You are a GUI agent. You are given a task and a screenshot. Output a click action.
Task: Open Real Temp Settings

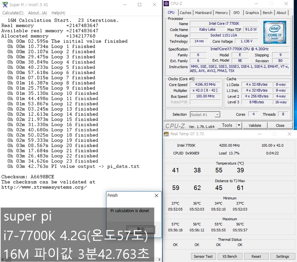[x=282, y=256]
